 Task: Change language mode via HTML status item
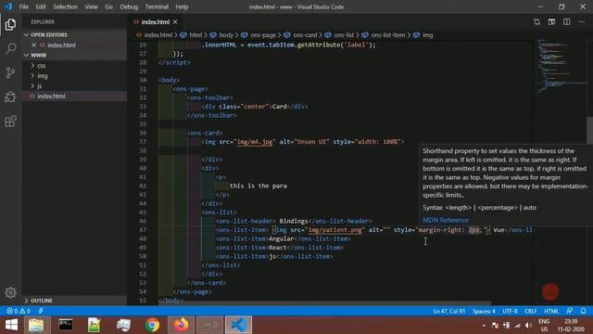pos(551,312)
